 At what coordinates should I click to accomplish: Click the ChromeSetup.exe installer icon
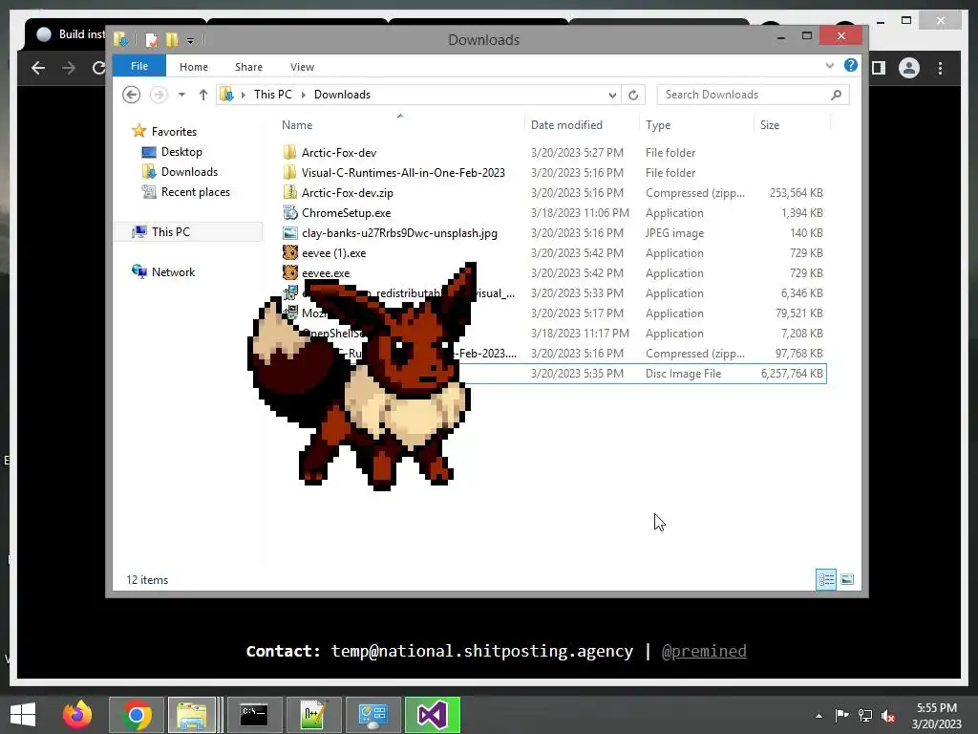click(289, 213)
